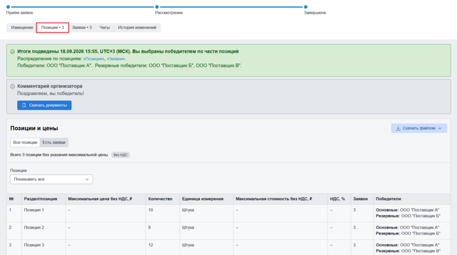The image size is (457, 255).
Task: Click Штука unit in Позиция 2 row
Action: click(x=188, y=228)
